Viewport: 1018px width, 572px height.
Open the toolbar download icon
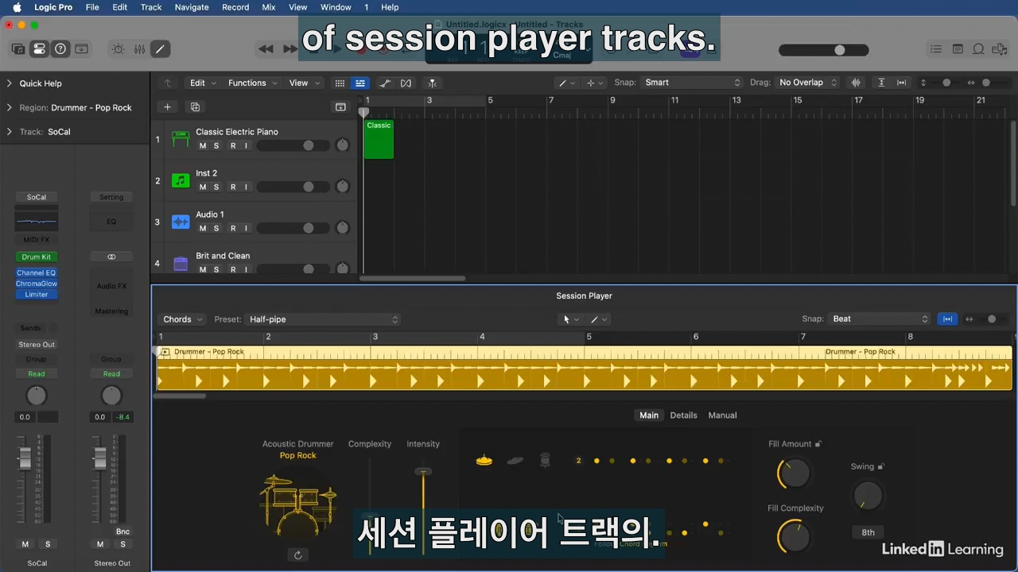click(82, 49)
